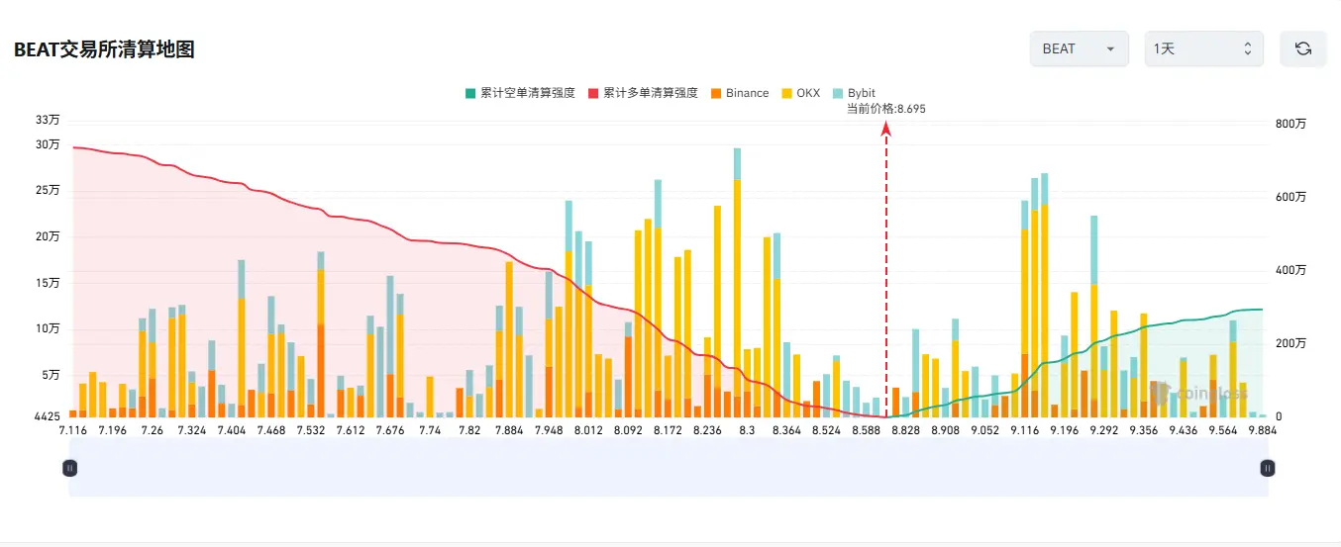Image resolution: width=1341 pixels, height=547 pixels.
Task: Click the tallest bar above 8.3
Action: [x=737, y=282]
